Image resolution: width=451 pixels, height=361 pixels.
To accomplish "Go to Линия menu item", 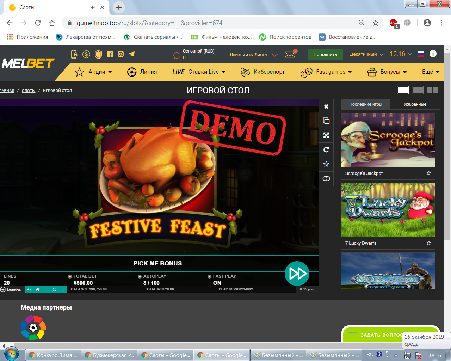I will [142, 72].
